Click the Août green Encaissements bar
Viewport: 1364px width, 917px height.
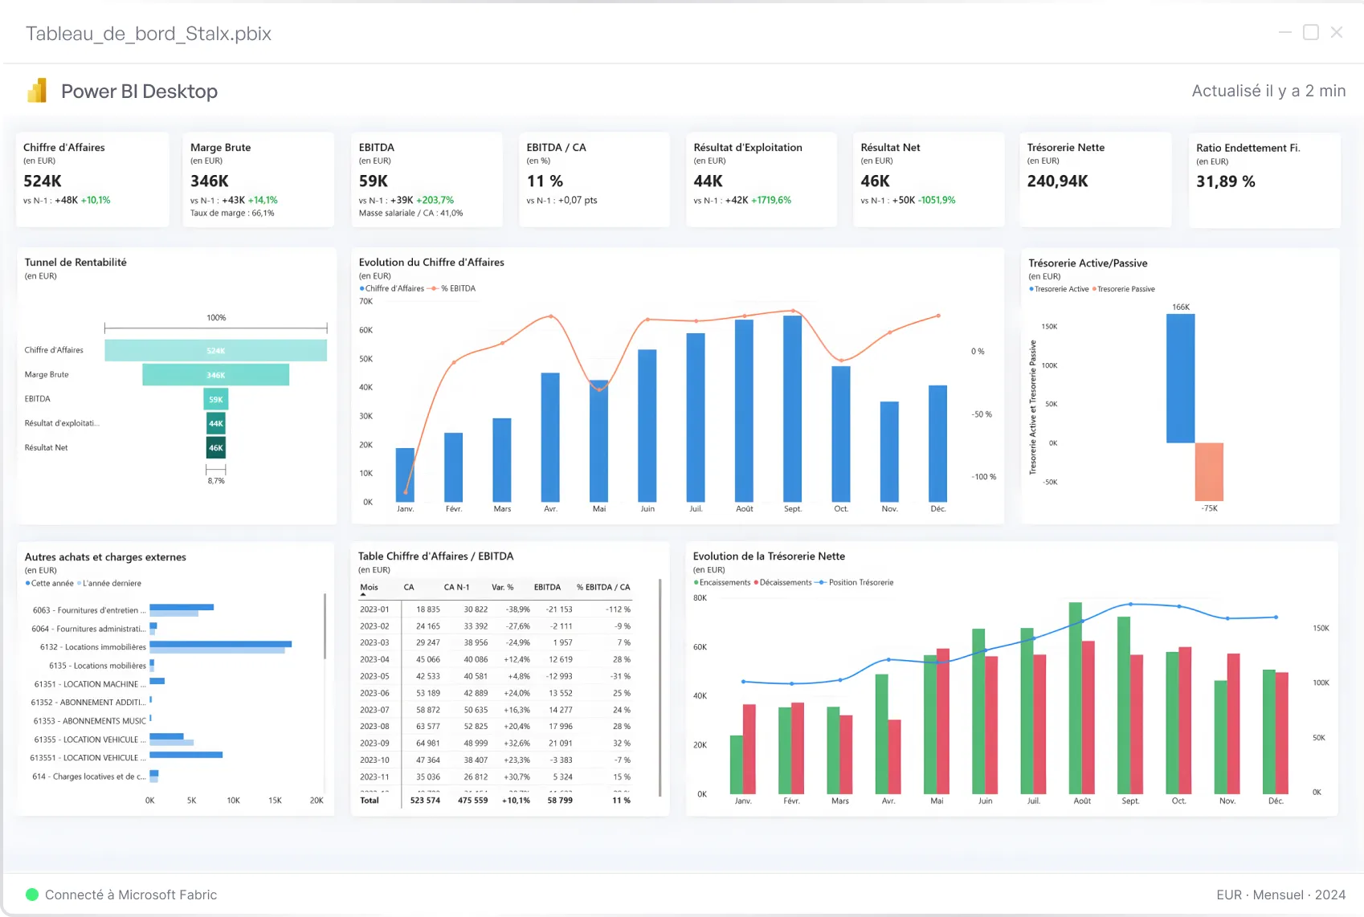pyautogui.click(x=1075, y=698)
